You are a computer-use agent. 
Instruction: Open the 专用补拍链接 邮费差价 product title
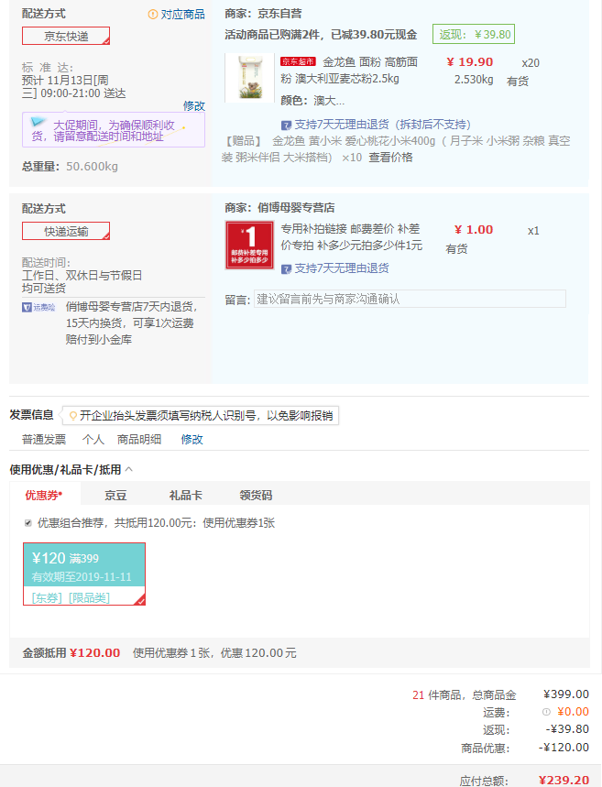pos(351,237)
